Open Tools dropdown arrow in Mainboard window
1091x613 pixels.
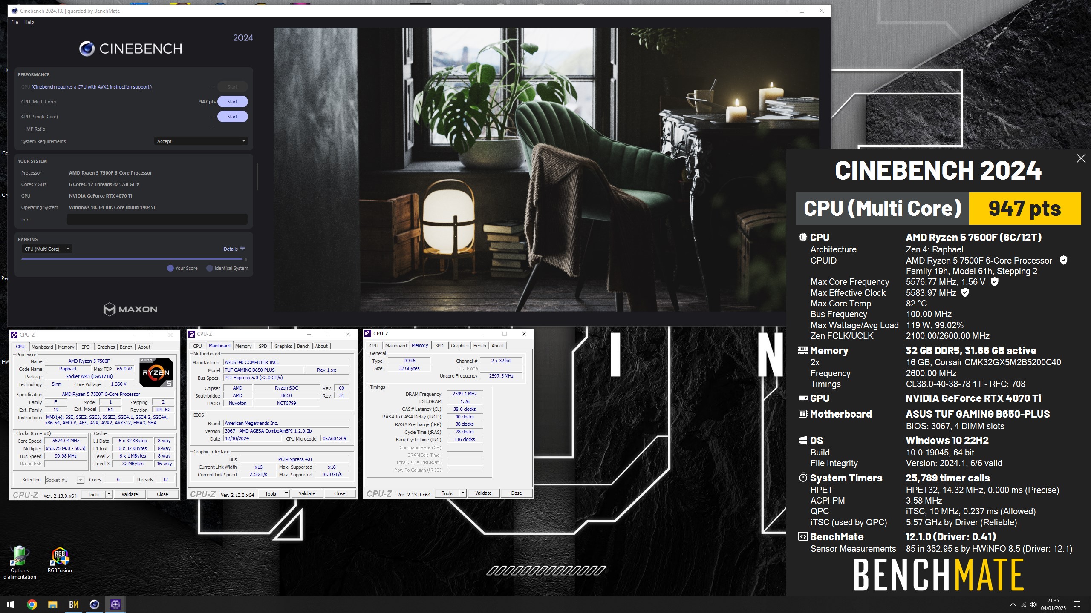286,493
